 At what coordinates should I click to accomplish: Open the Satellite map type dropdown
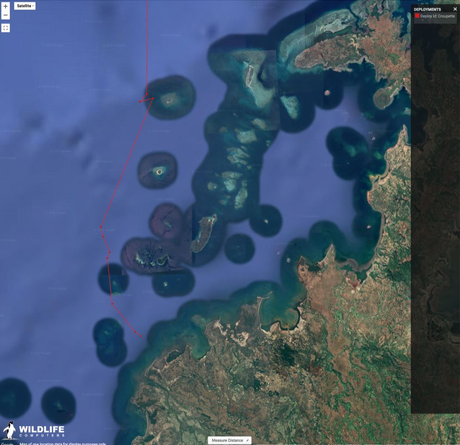25,6
